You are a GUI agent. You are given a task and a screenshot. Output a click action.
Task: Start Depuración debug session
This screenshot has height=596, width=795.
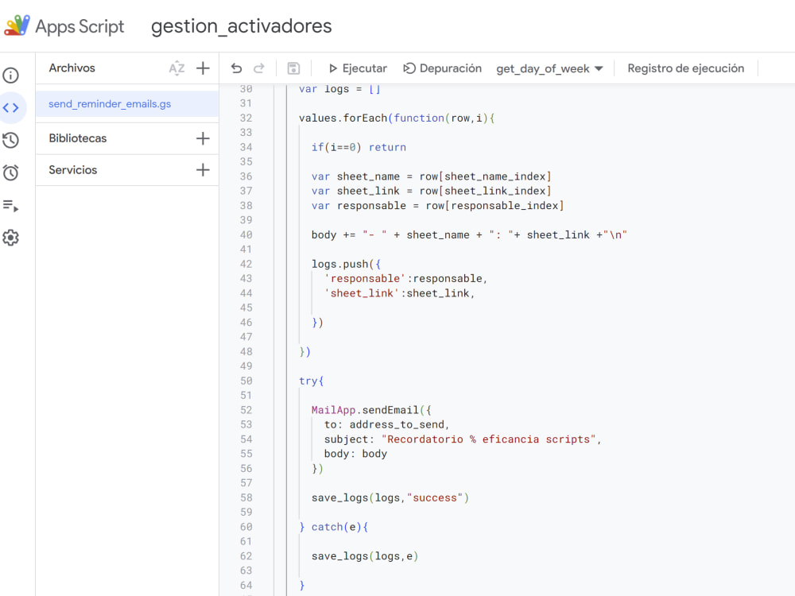click(x=442, y=68)
